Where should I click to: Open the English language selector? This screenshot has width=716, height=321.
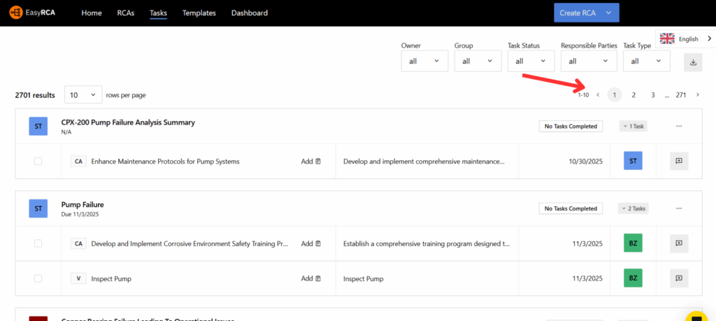pos(685,39)
